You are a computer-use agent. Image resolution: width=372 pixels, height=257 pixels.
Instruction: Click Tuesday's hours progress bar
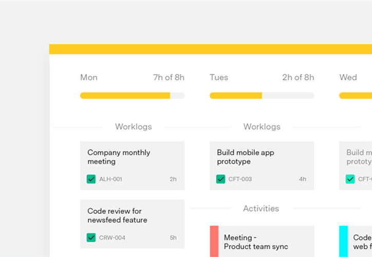262,96
